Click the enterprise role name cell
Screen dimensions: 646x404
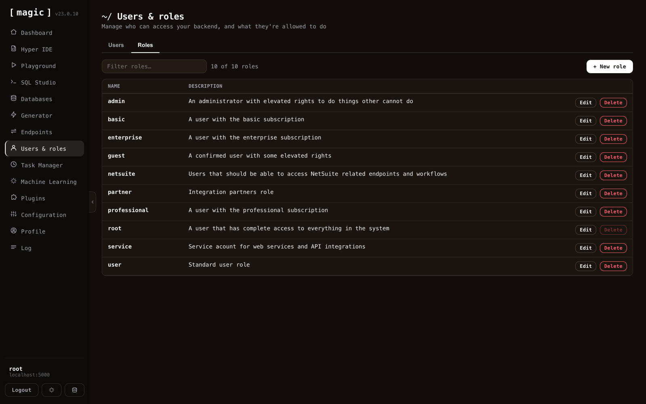(x=125, y=138)
